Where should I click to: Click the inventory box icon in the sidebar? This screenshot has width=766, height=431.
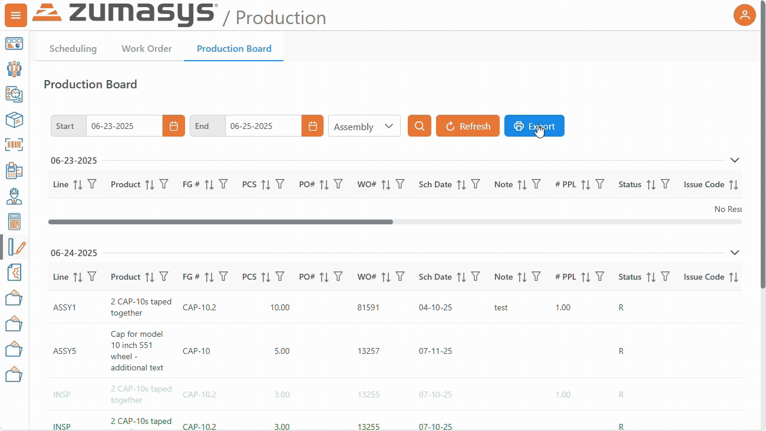click(x=14, y=120)
